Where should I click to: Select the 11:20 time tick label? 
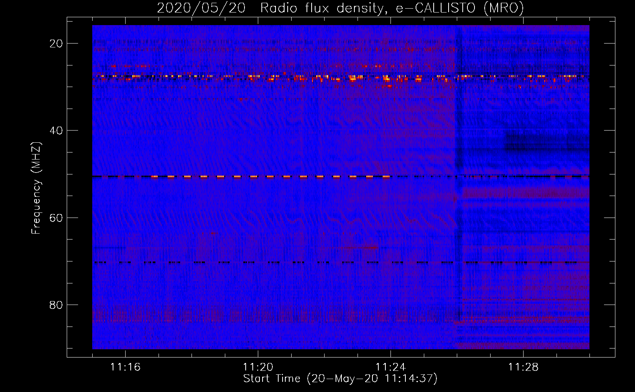tap(258, 367)
